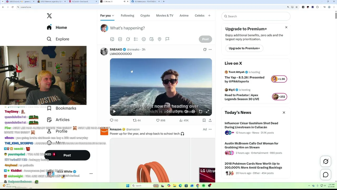
Task: Click the flag icon in composer
Action: click(167, 39)
